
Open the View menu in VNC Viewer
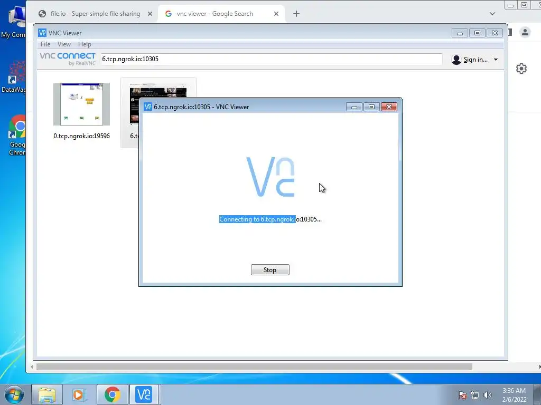64,44
